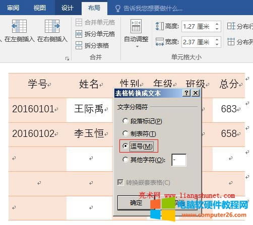The width and height of the screenshot is (253, 225).
Task: Click the lightbulb Tell Me icon
Action: coord(118,8)
